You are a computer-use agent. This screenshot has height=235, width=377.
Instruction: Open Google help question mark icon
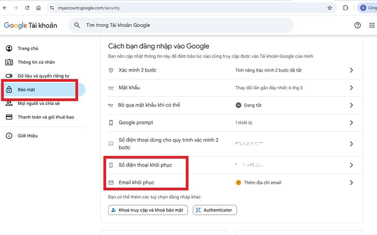[358, 25]
